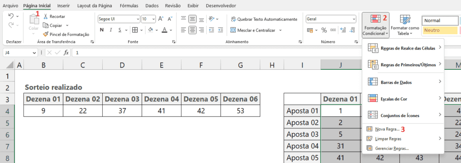
Task: Align text left
Action: pyautogui.click(x=184, y=30)
